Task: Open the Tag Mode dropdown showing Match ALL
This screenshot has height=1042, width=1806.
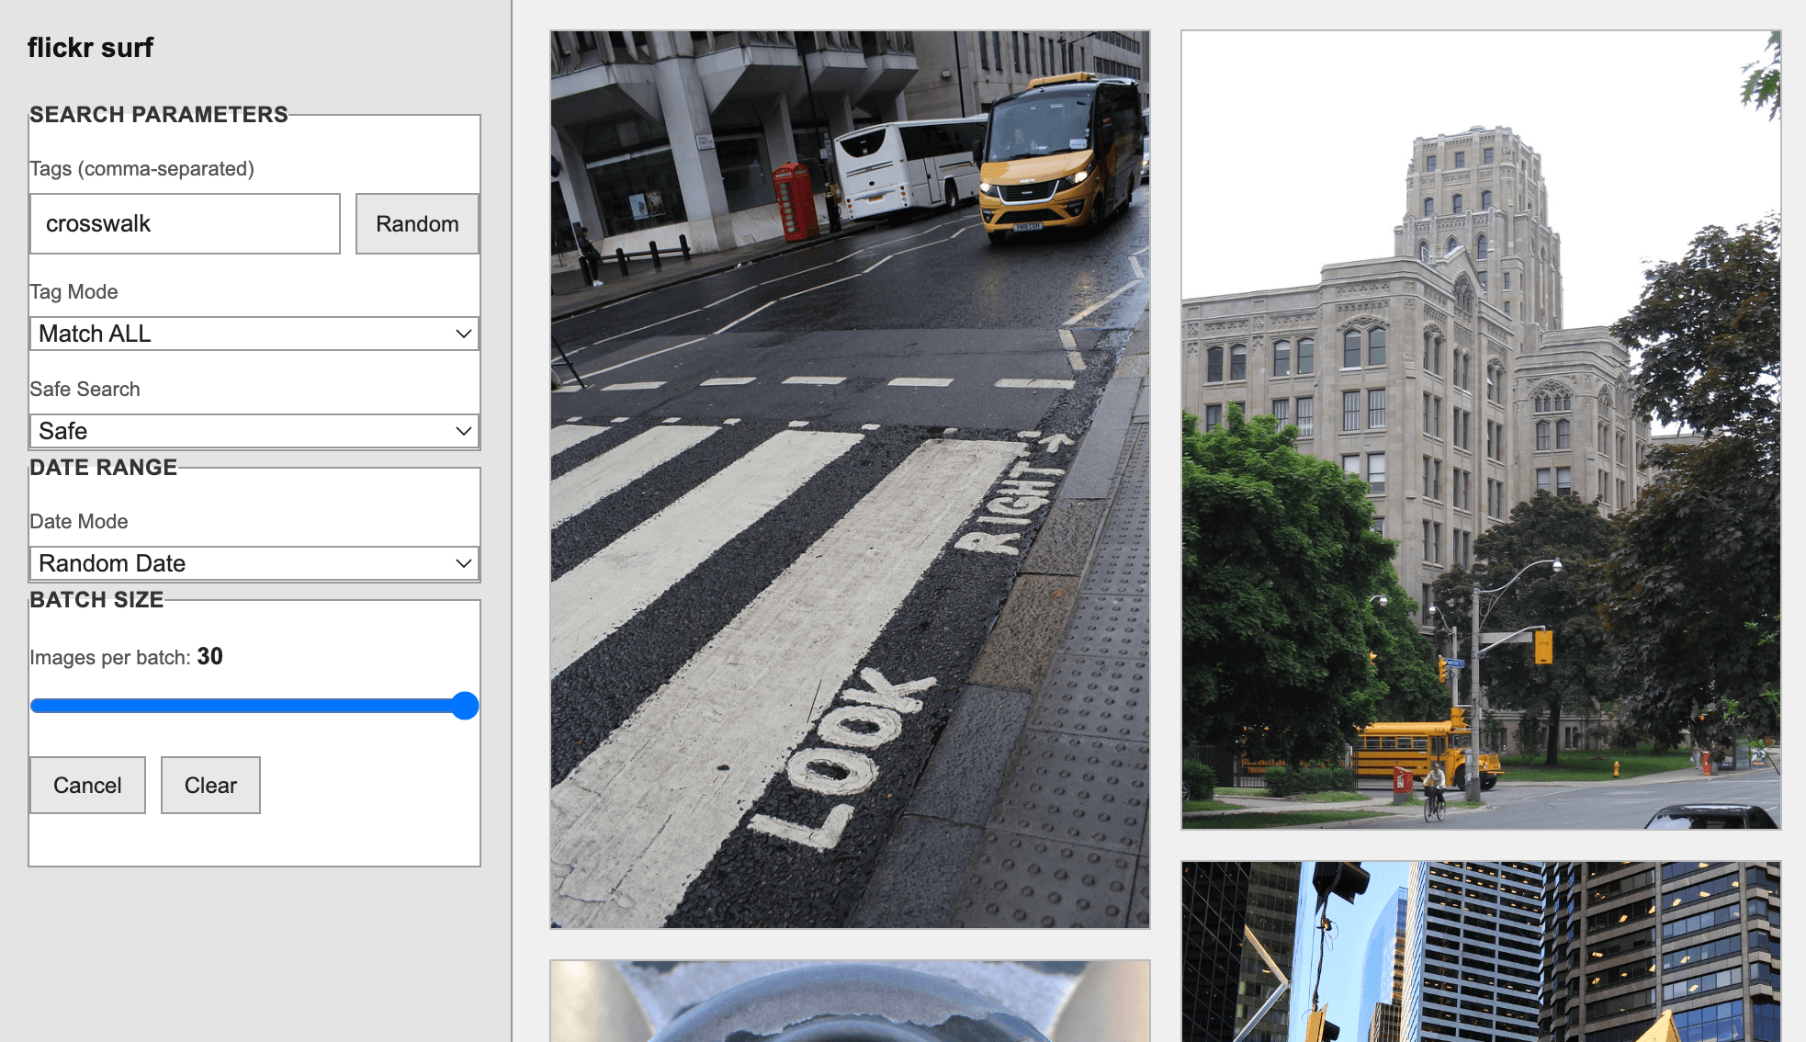Action: click(x=254, y=334)
